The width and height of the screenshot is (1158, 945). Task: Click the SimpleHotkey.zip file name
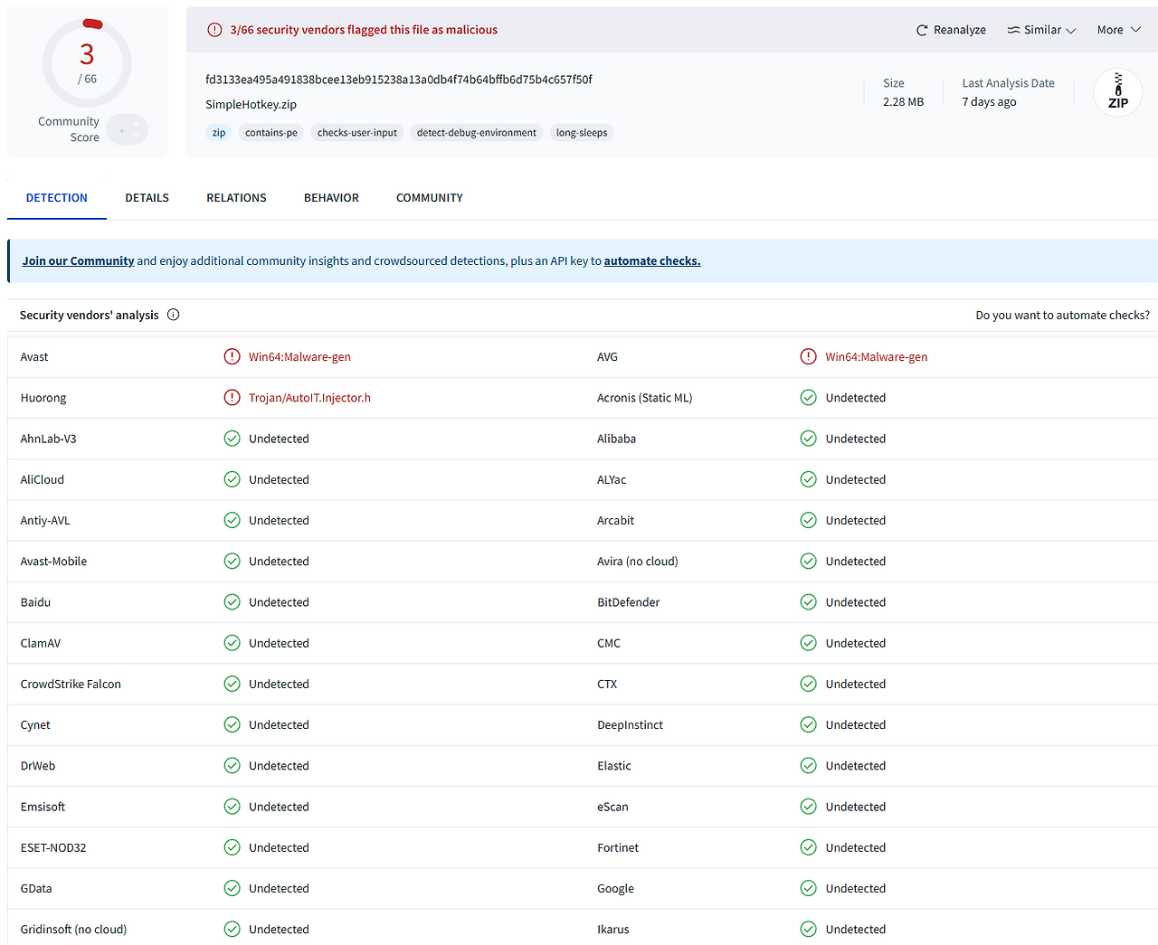point(251,104)
